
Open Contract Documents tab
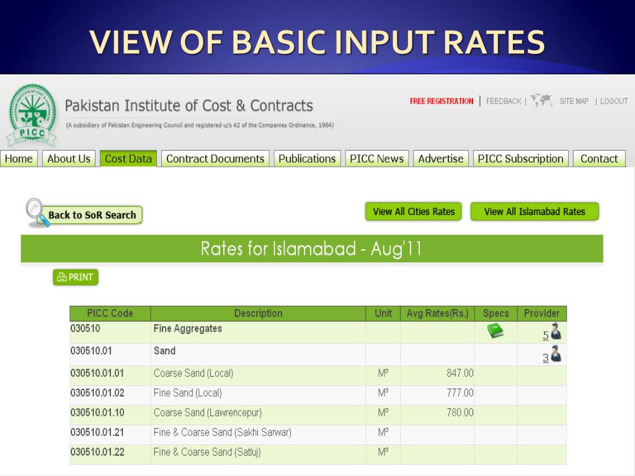[215, 159]
